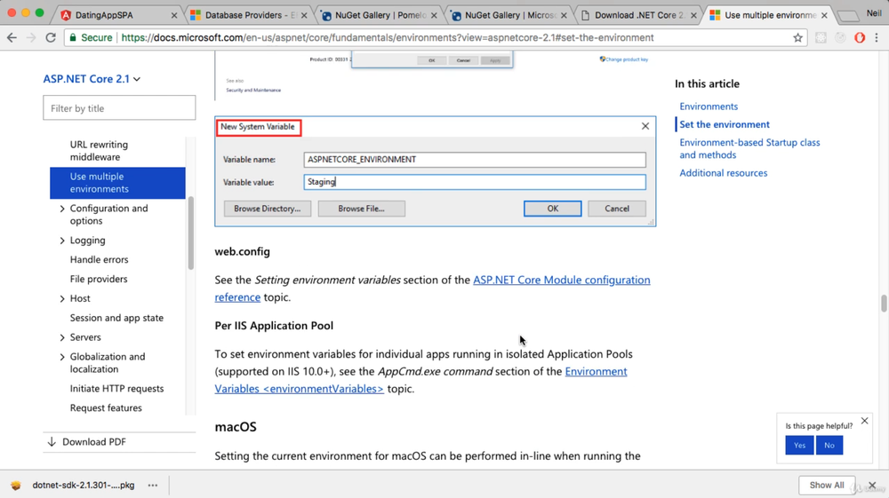Open Initiate HTTP requests article

tap(116, 388)
